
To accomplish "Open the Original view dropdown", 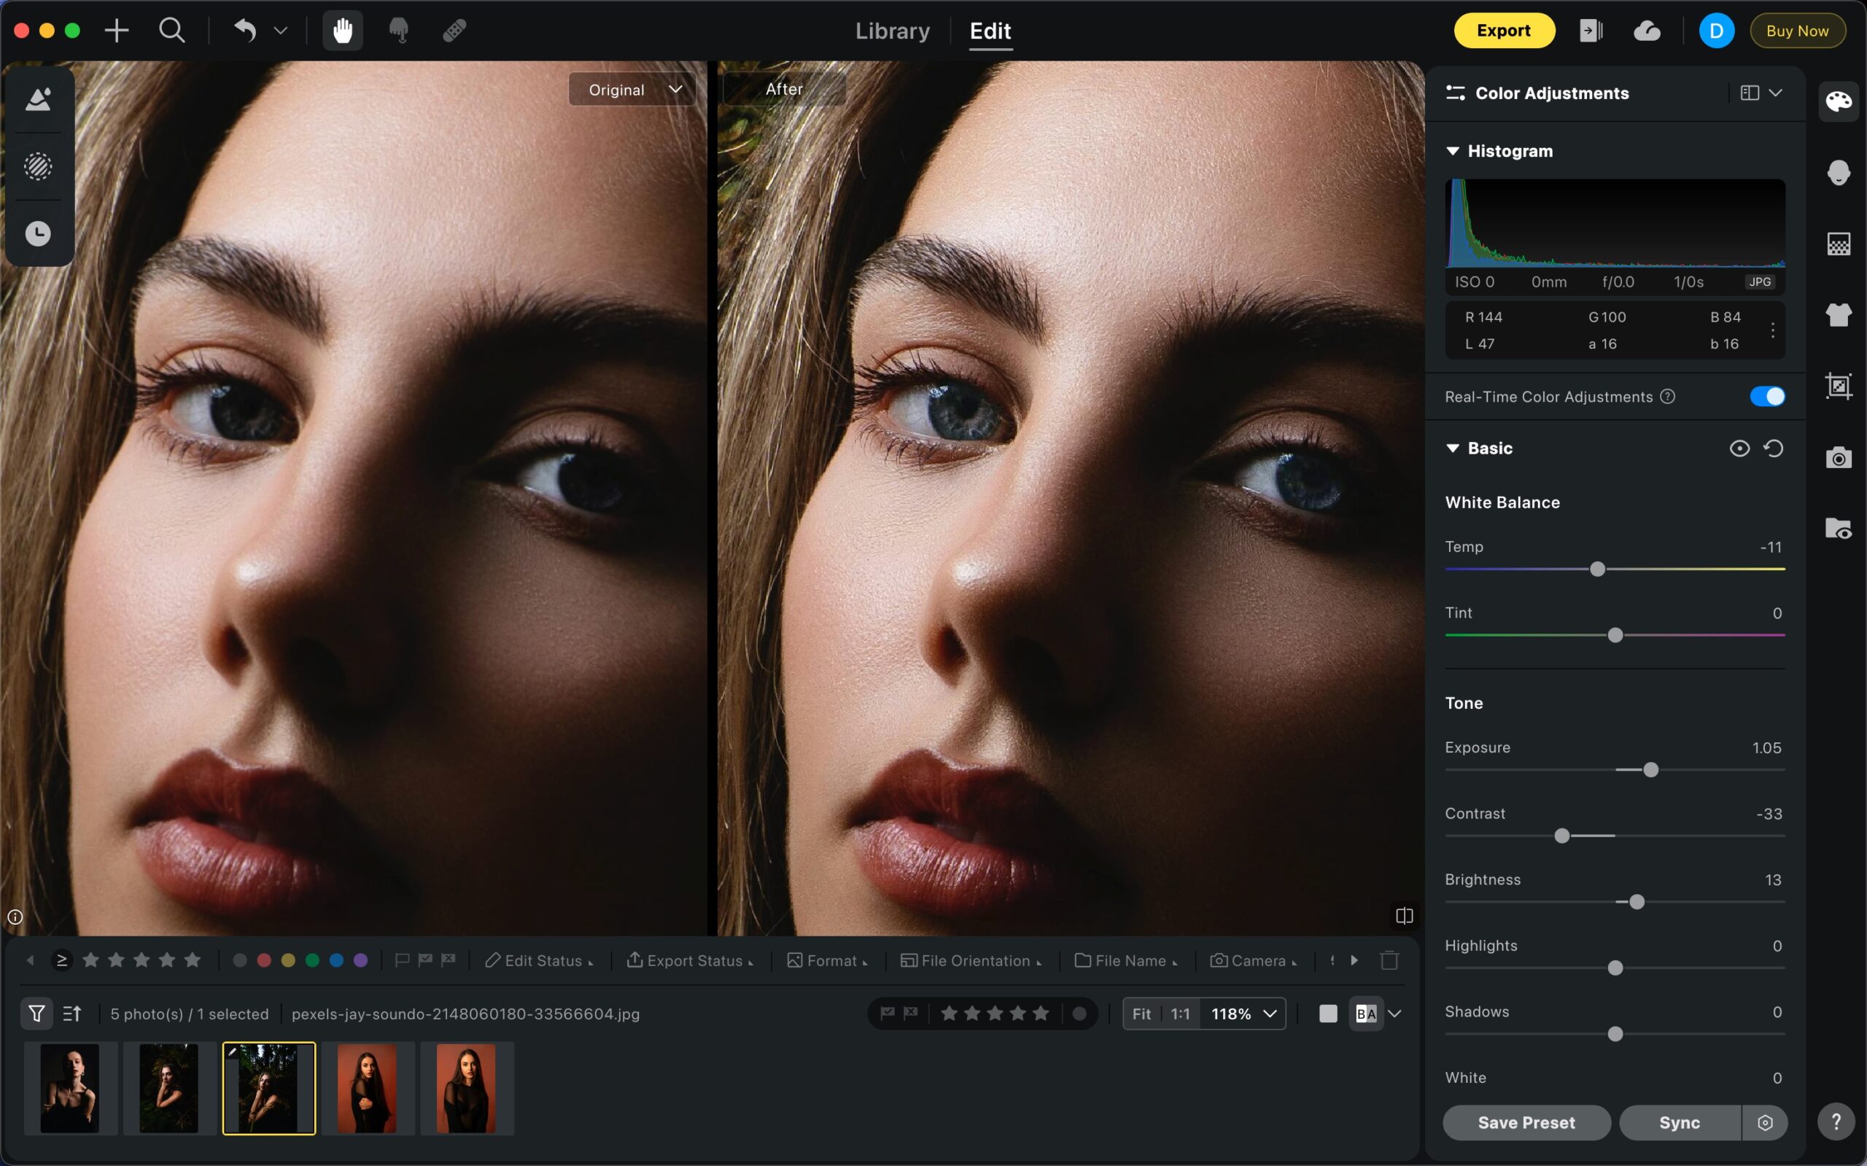I will (632, 90).
